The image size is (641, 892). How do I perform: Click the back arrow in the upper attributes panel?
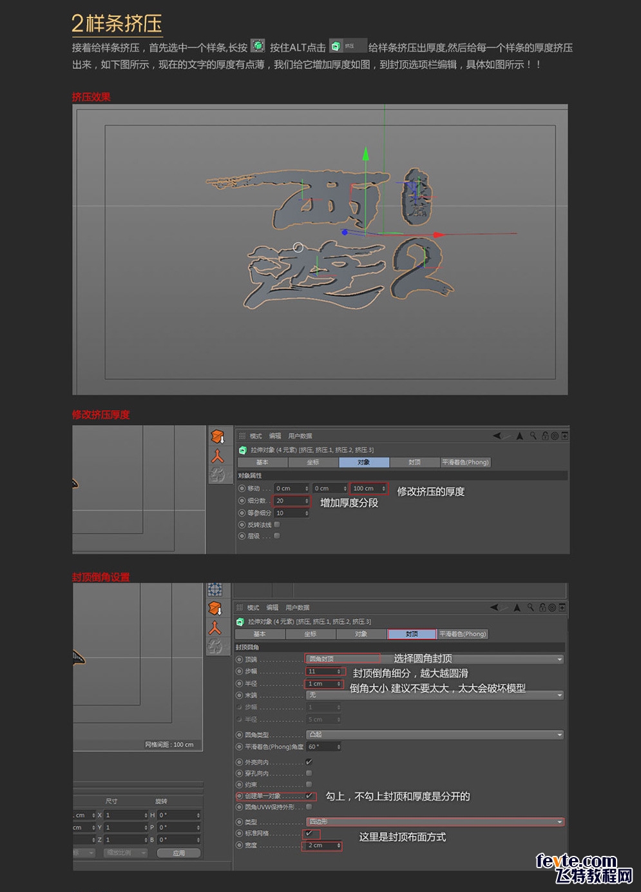(x=497, y=436)
